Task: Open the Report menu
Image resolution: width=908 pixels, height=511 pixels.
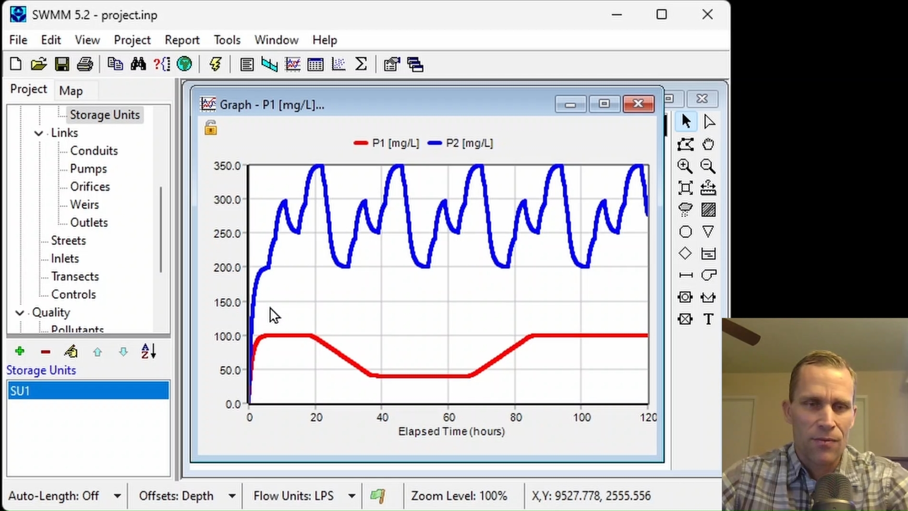Action: pos(182,40)
